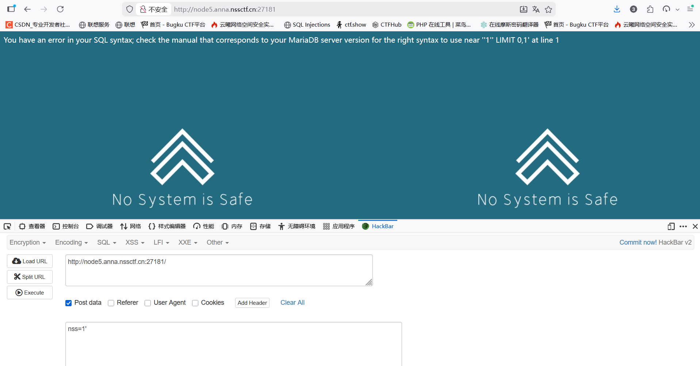Viewport: 700px width, 366px height.
Task: Expand the XSS dropdown menu
Action: pos(135,242)
